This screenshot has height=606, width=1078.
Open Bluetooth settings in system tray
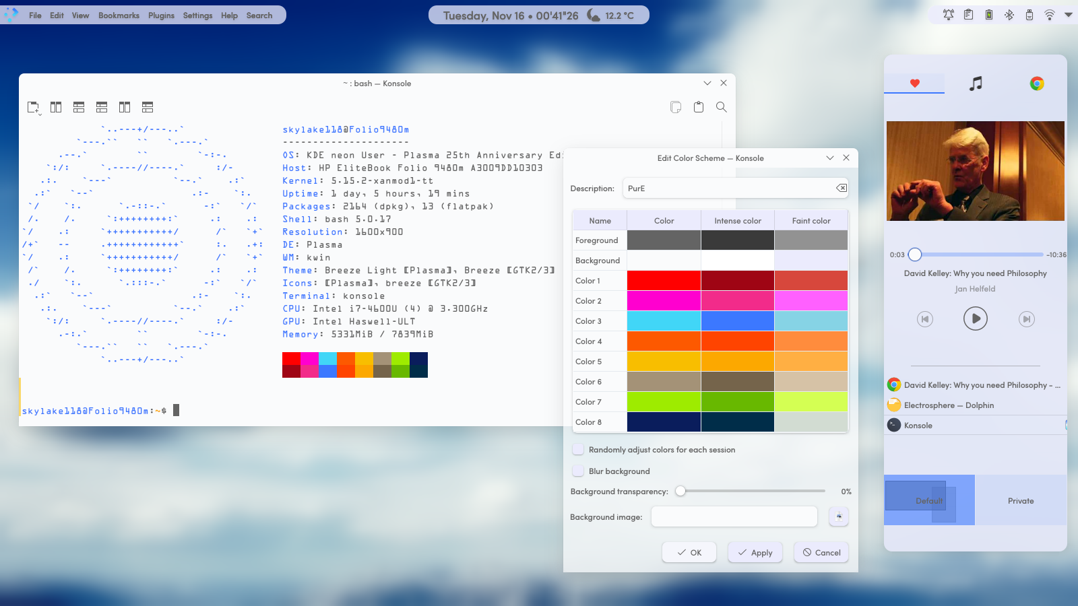(x=1009, y=15)
